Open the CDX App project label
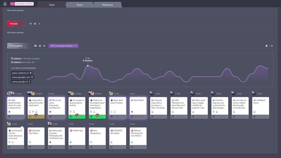Screen dimensions: 281x158 pyautogui.click(x=16, y=24)
